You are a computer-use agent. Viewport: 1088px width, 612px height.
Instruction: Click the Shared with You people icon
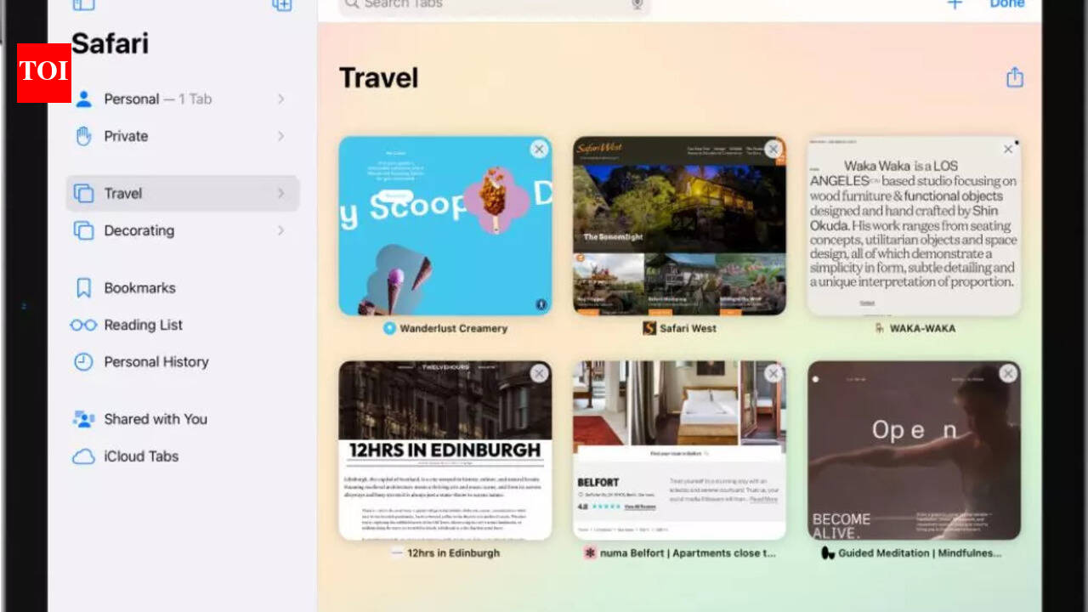pyautogui.click(x=83, y=419)
